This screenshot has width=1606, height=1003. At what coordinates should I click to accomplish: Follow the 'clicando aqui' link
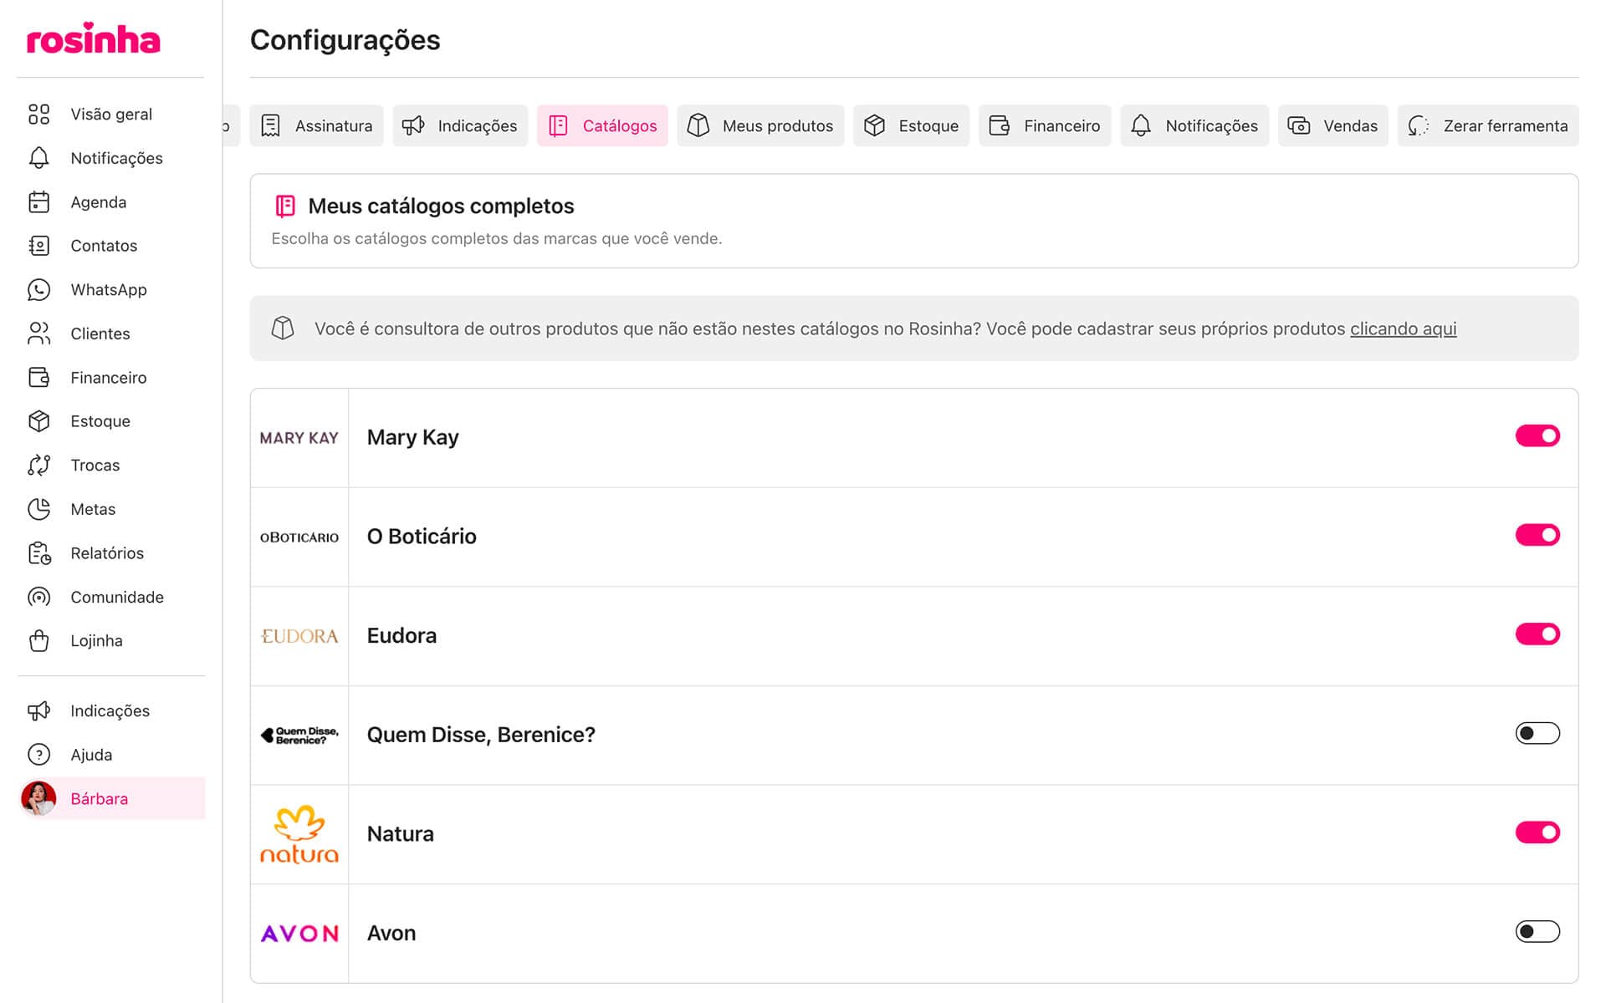1403,329
